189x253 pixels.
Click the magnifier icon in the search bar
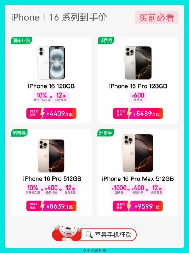click(89, 234)
